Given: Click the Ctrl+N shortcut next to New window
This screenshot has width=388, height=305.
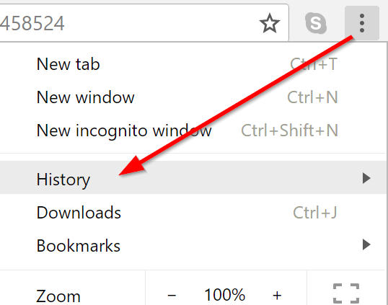Looking at the screenshot, I should point(312,97).
